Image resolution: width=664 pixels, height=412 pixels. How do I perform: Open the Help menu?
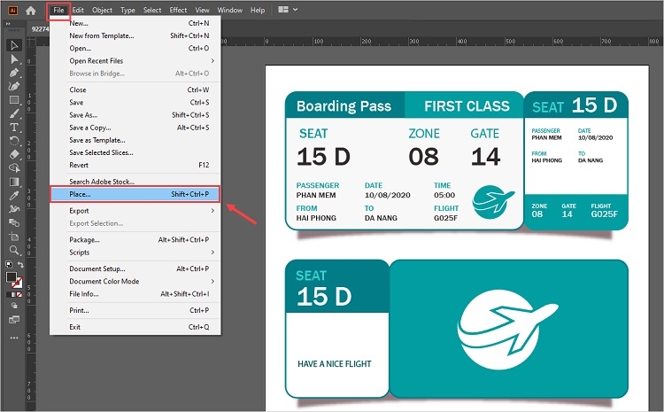pyautogui.click(x=258, y=10)
